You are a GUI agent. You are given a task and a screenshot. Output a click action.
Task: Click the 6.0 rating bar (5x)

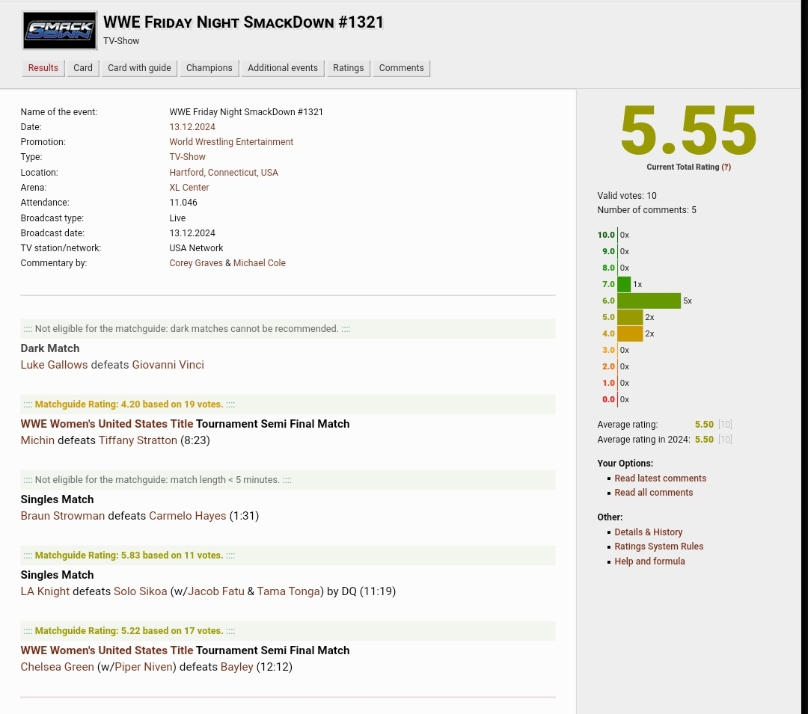click(x=649, y=301)
